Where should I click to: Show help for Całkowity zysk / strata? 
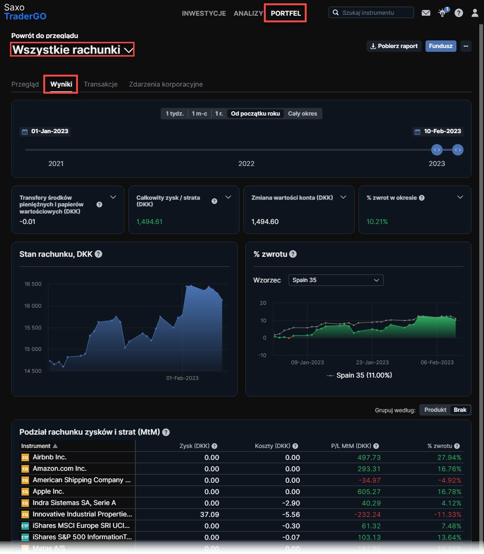[214, 201]
